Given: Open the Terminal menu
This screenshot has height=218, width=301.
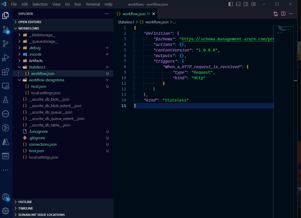Looking at the screenshot, I should click(93, 4).
